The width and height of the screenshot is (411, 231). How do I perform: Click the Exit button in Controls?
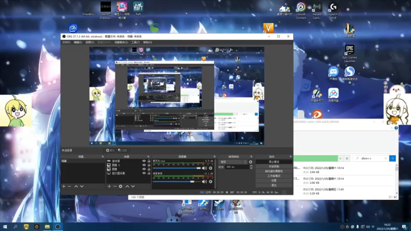(274, 185)
